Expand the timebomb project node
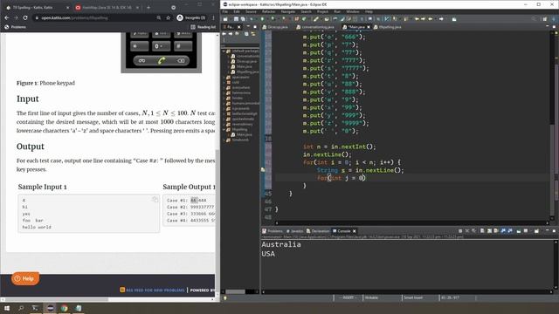Viewport: 559px width, 314px height. tap(224, 140)
